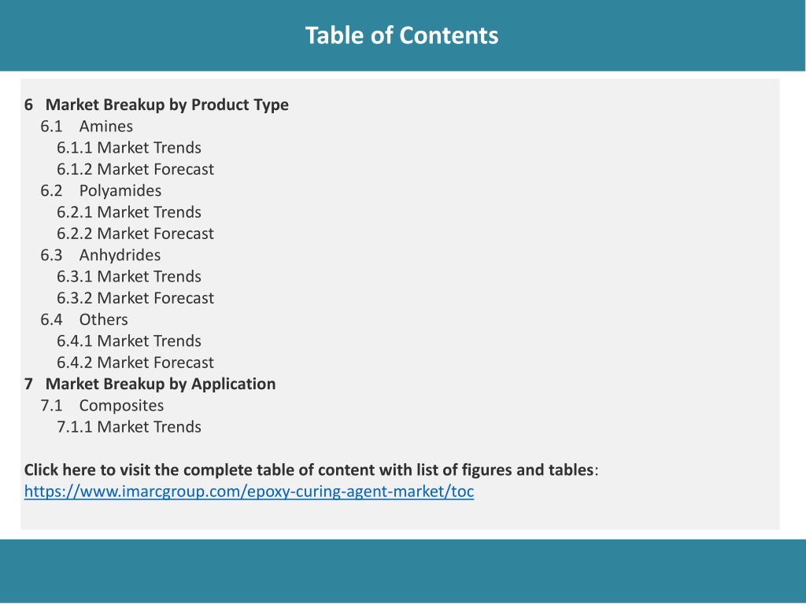
Task: Click 6.3.2 Market Forecast entry
Action: click(135, 298)
